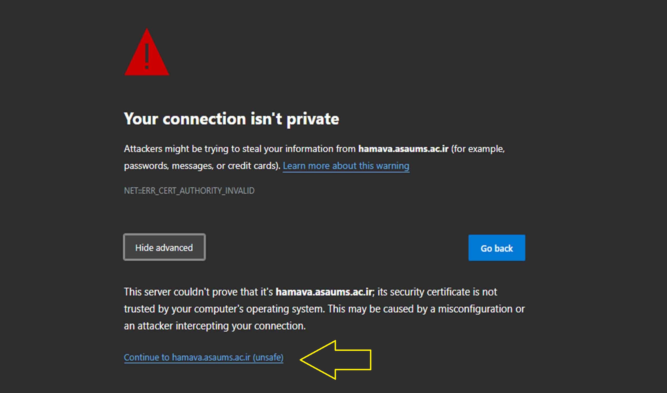This screenshot has height=393, width=667.
Task: Click the yellow arrow annotation
Action: [x=337, y=360]
